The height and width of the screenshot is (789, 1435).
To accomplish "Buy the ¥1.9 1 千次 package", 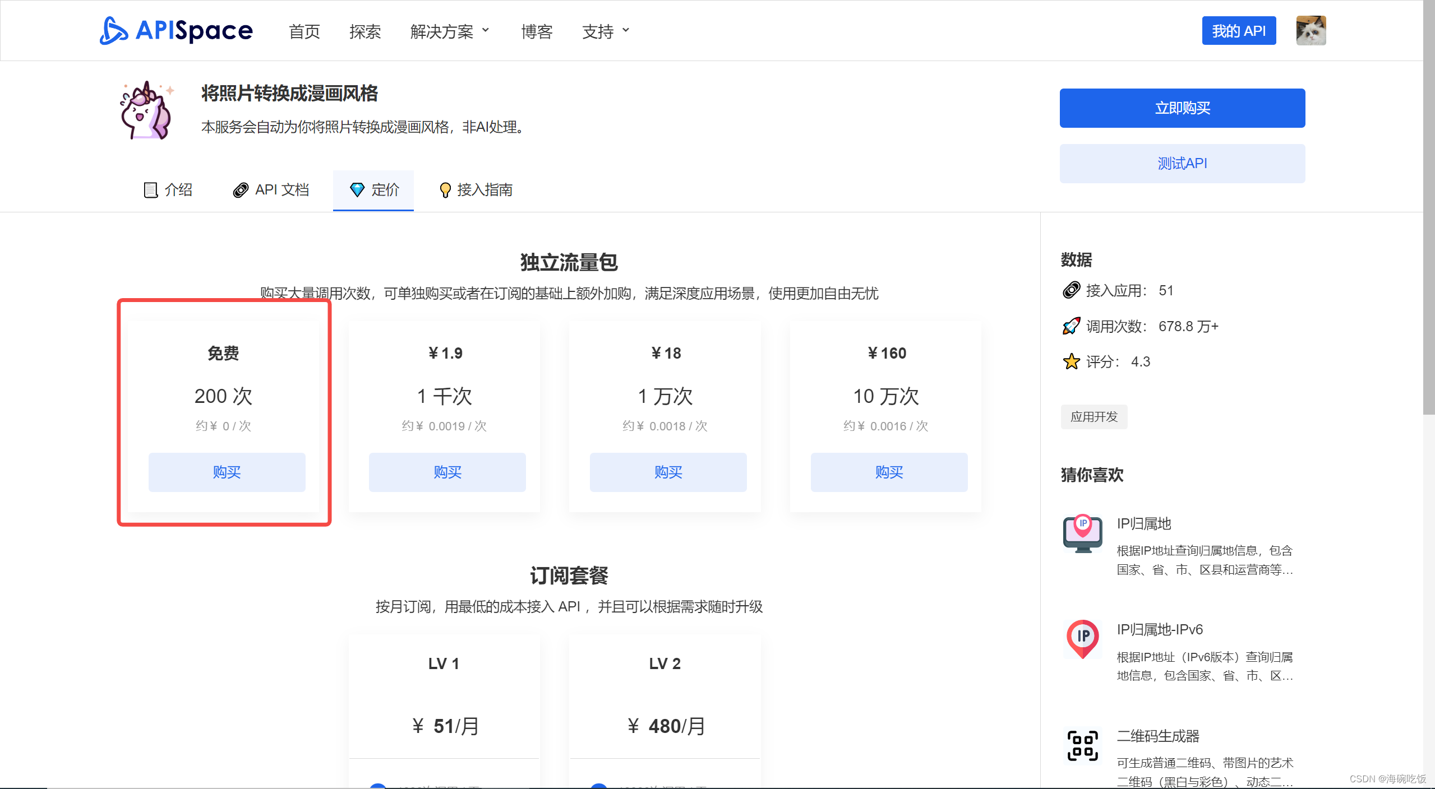I will pyautogui.click(x=447, y=472).
